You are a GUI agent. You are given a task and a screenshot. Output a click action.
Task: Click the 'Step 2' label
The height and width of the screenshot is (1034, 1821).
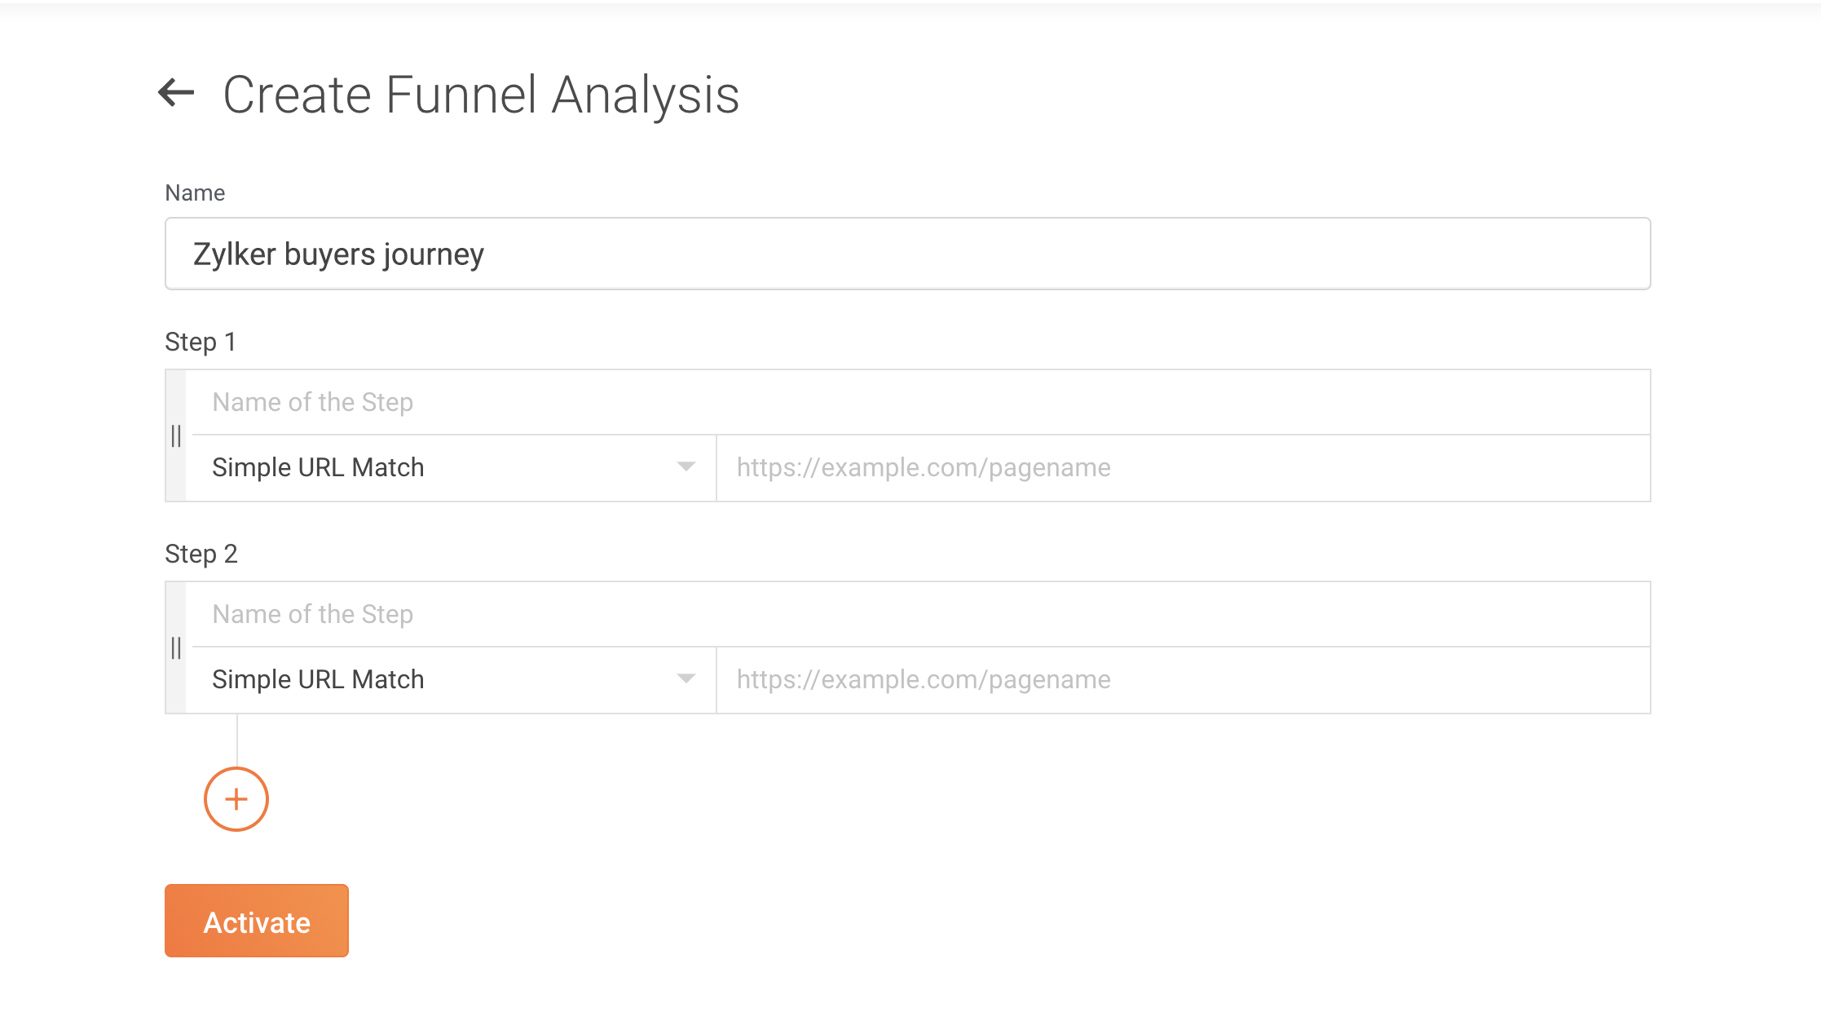201,554
